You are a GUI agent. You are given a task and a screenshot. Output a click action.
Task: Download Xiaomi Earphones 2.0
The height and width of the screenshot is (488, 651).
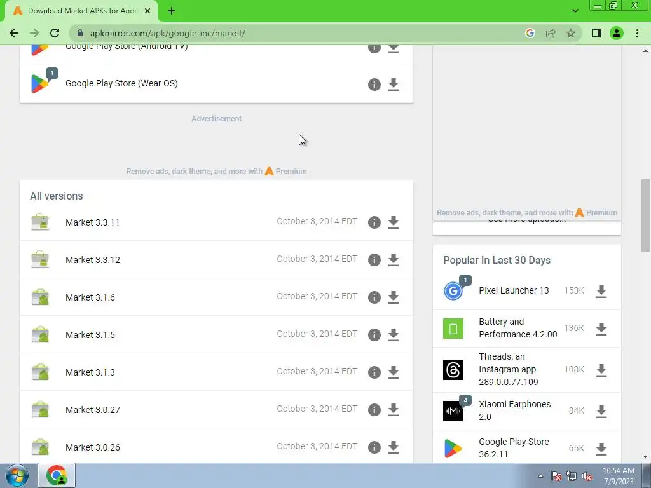click(x=601, y=411)
